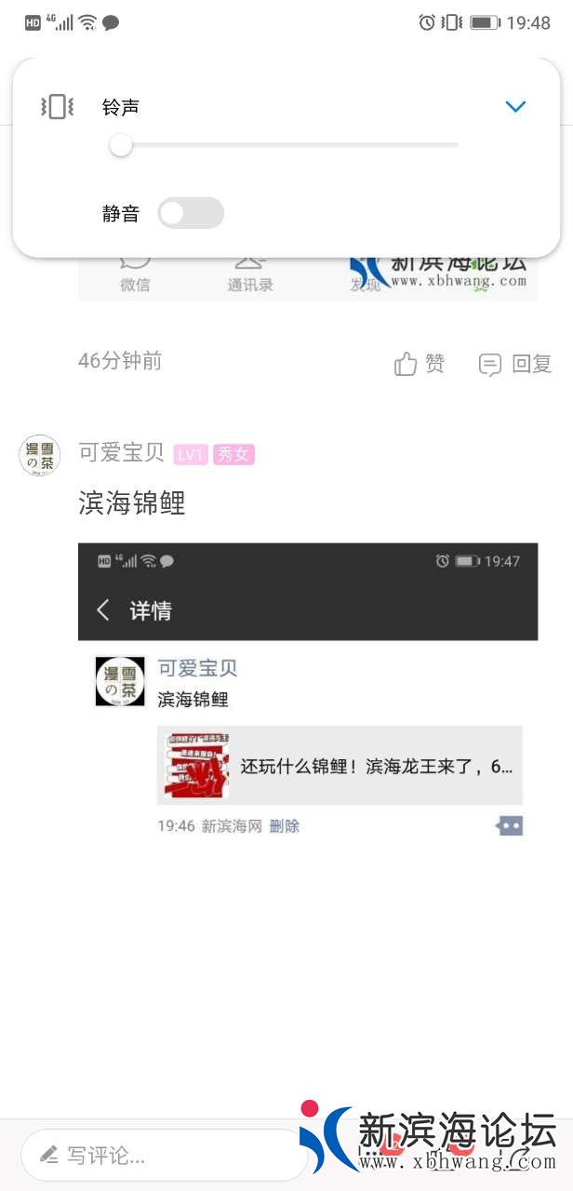573x1191 pixels.
Task: Expand volume panel with the down chevron
Action: tap(515, 107)
